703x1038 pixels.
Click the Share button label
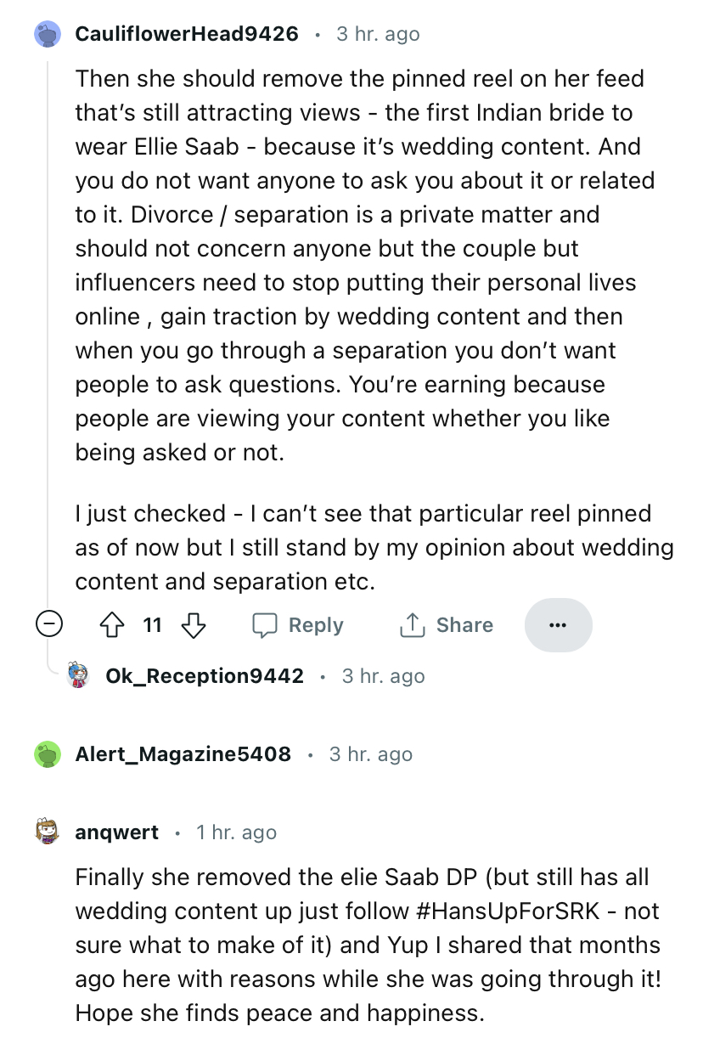click(464, 626)
